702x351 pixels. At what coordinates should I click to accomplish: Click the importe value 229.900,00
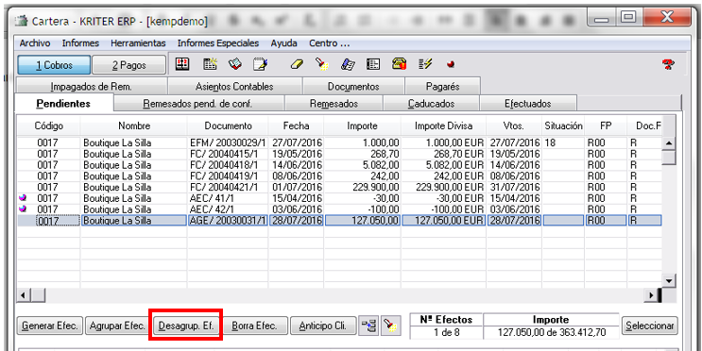click(x=375, y=187)
